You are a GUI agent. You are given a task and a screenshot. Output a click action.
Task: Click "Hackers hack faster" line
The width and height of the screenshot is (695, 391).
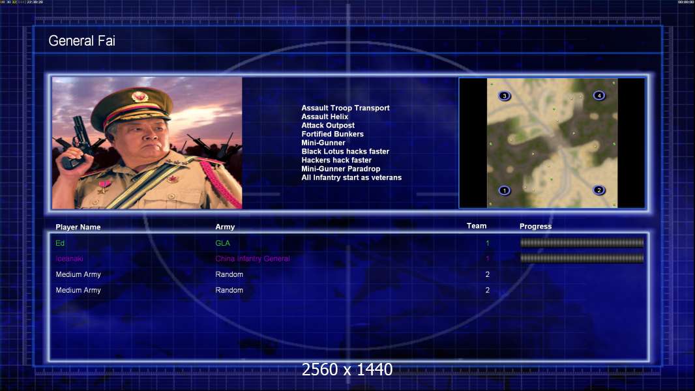[x=336, y=160]
